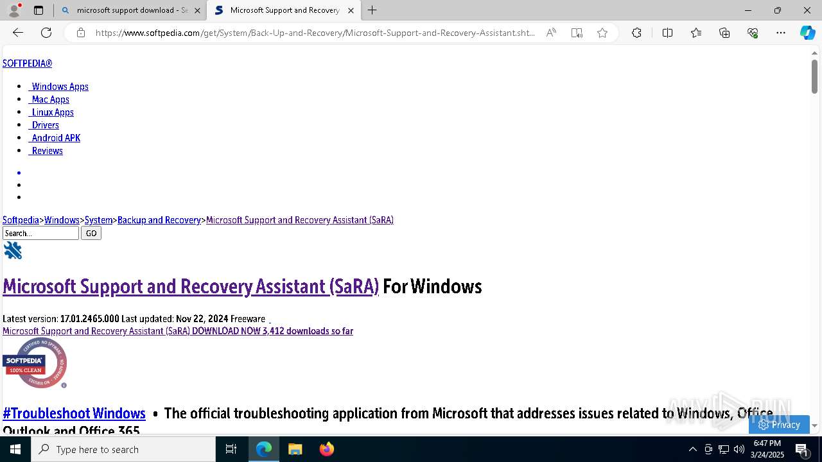This screenshot has height=462, width=822.
Task: Launch Firefox from the taskbar
Action: click(327, 449)
